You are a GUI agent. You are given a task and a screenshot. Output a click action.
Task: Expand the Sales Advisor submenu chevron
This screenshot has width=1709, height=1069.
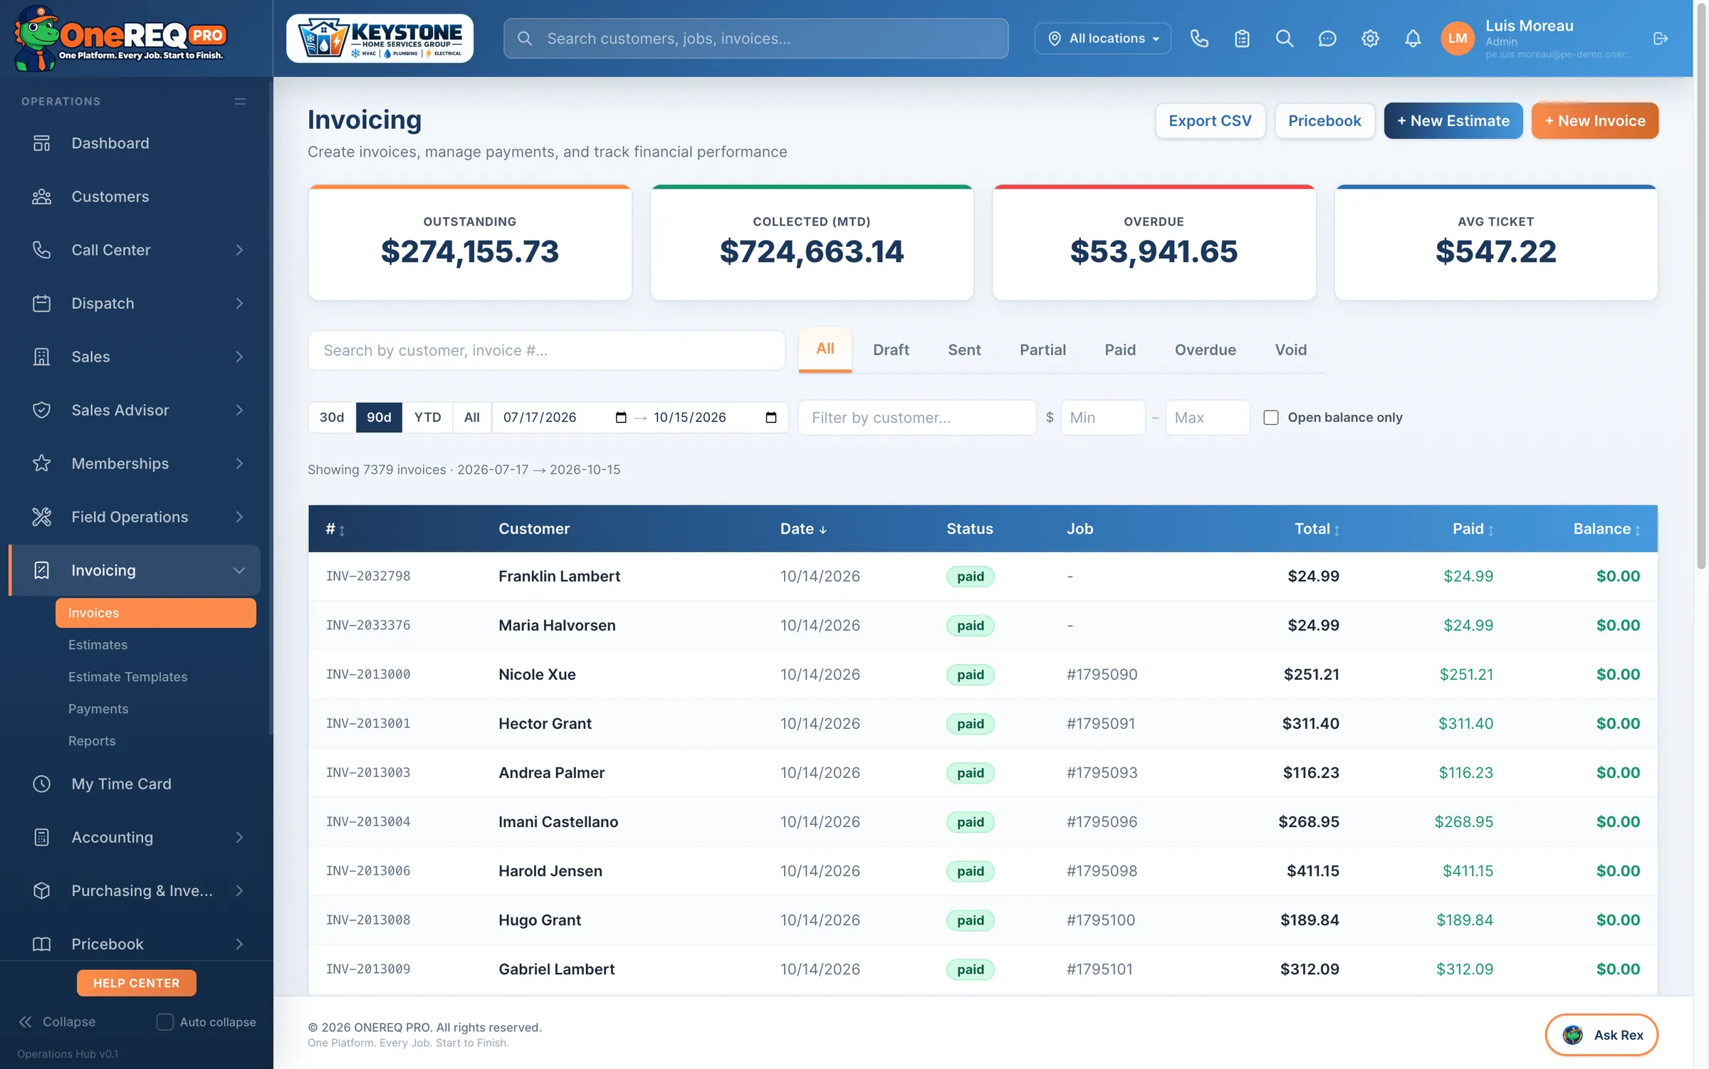pyautogui.click(x=239, y=410)
